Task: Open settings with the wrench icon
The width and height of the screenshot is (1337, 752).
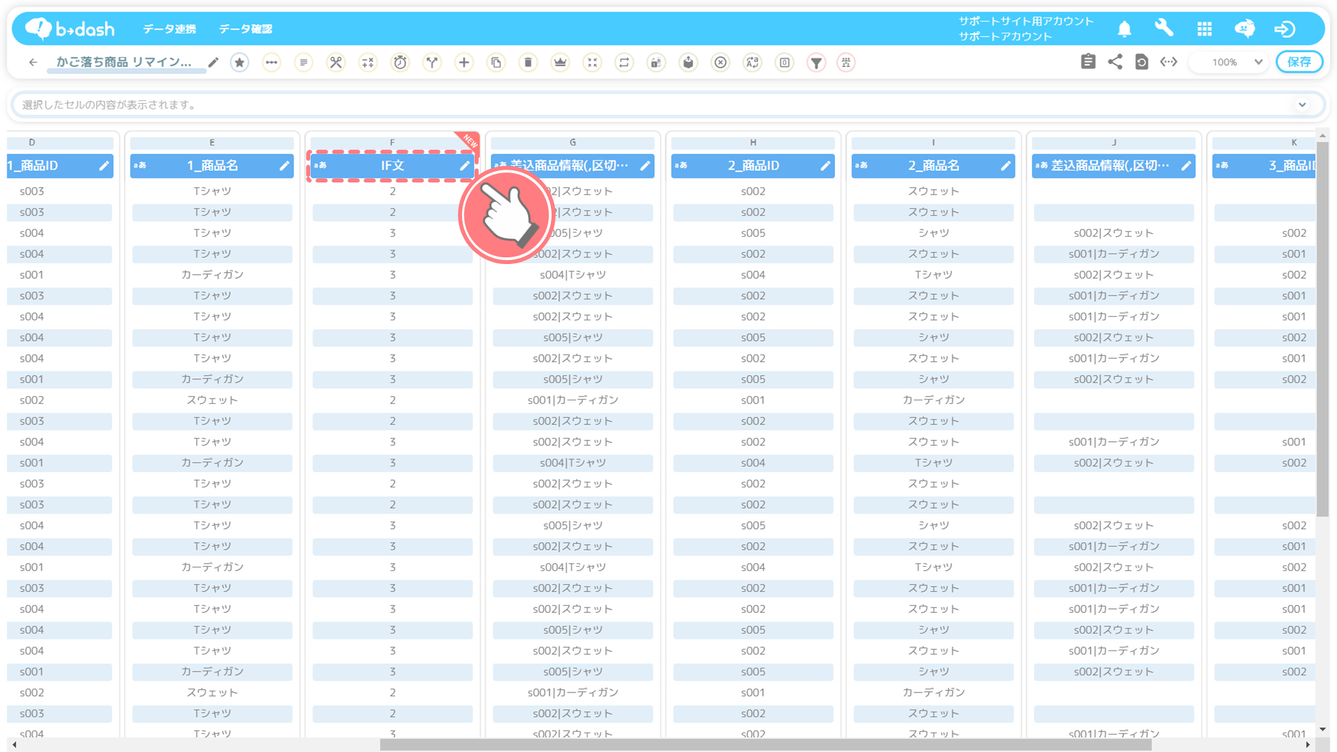Action: (1165, 29)
